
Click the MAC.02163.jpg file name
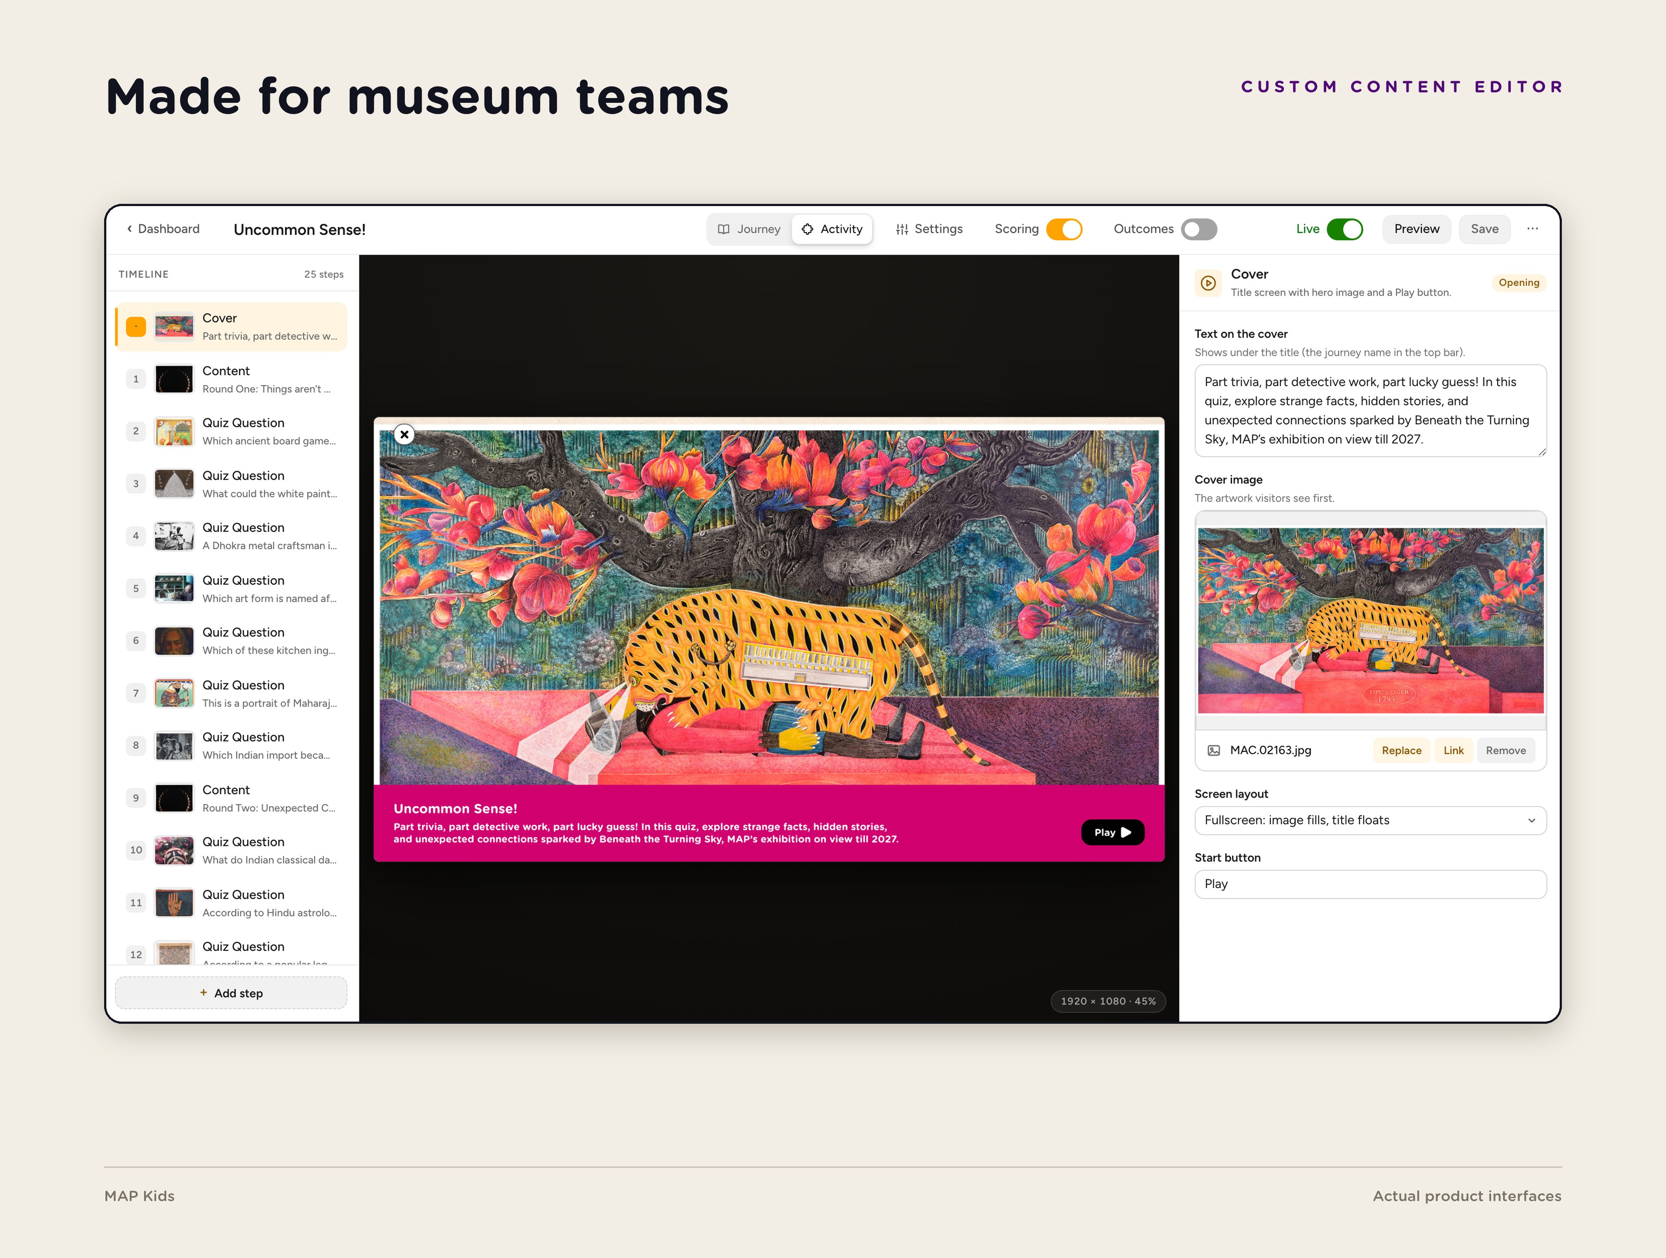[x=1271, y=750]
